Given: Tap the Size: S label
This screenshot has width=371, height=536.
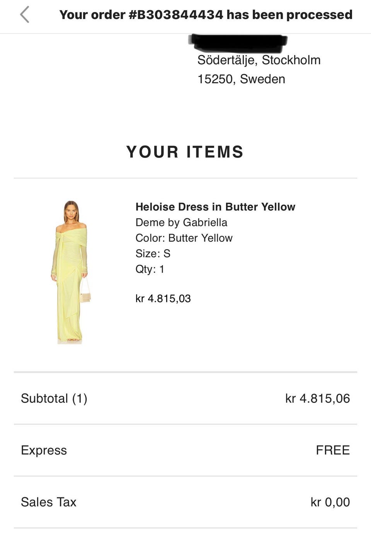Looking at the screenshot, I should (153, 253).
